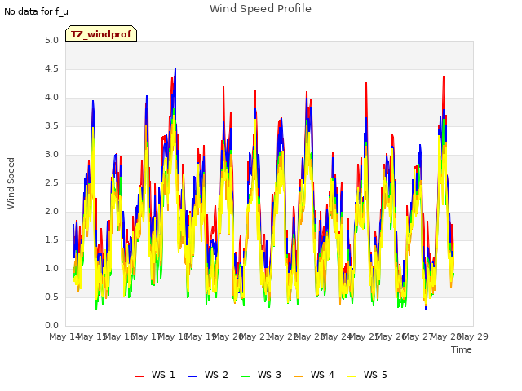Click the TZ_windprof annotation label

101,33
